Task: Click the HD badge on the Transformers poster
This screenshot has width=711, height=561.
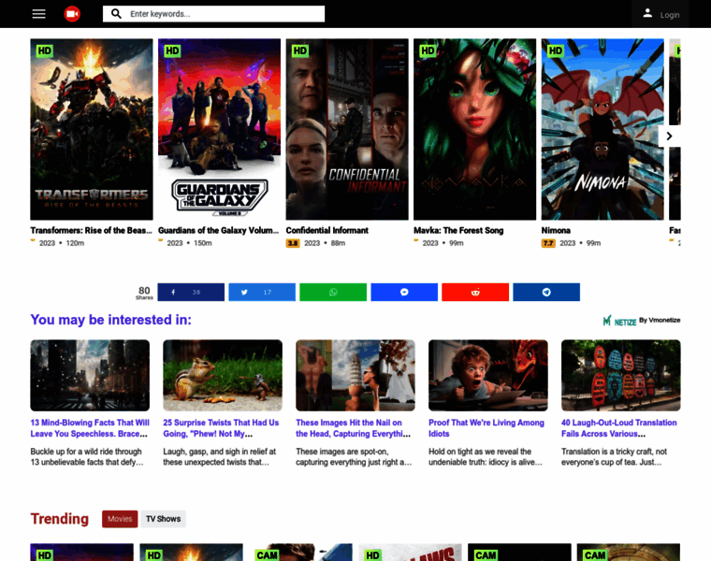Action: [x=45, y=50]
